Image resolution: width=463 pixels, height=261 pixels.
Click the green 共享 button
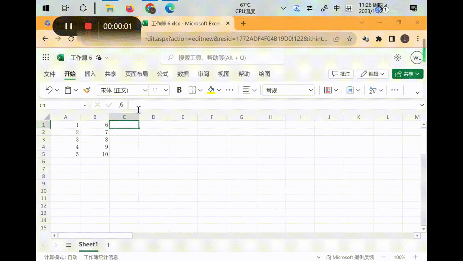pos(408,74)
